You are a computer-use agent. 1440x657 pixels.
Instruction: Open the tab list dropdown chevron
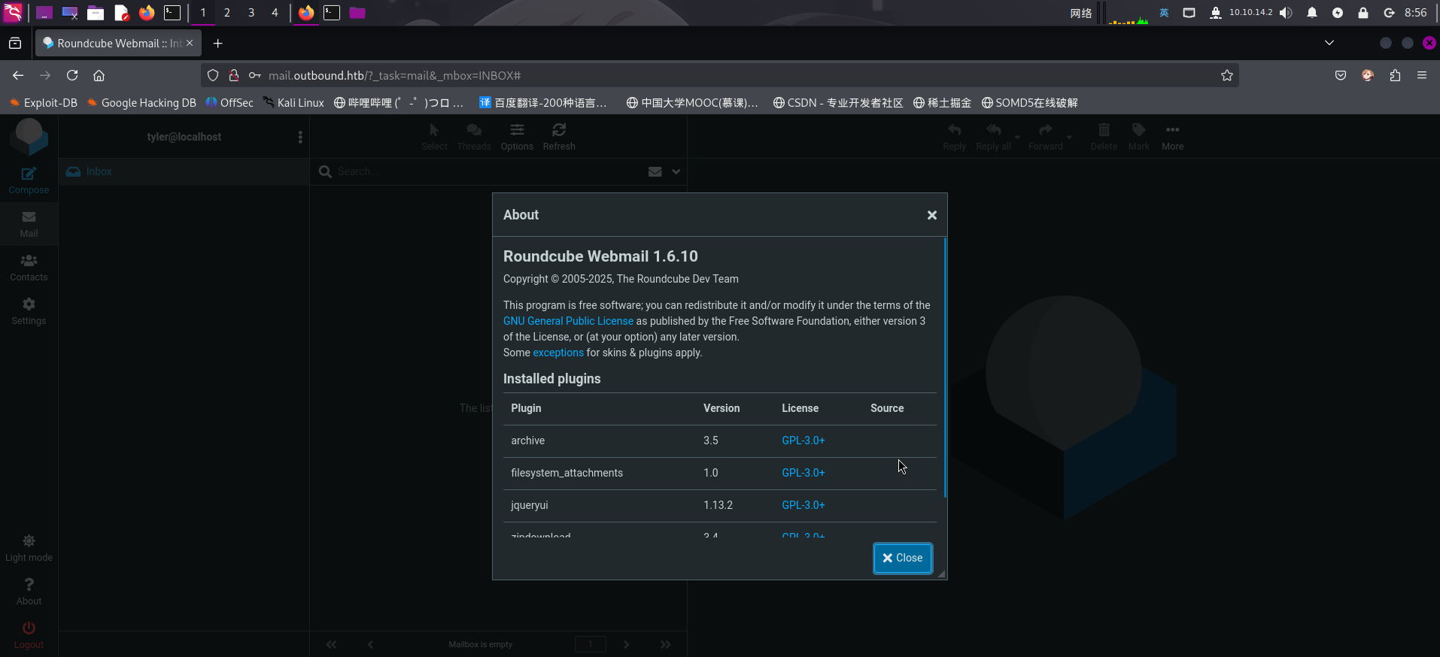pos(1329,43)
